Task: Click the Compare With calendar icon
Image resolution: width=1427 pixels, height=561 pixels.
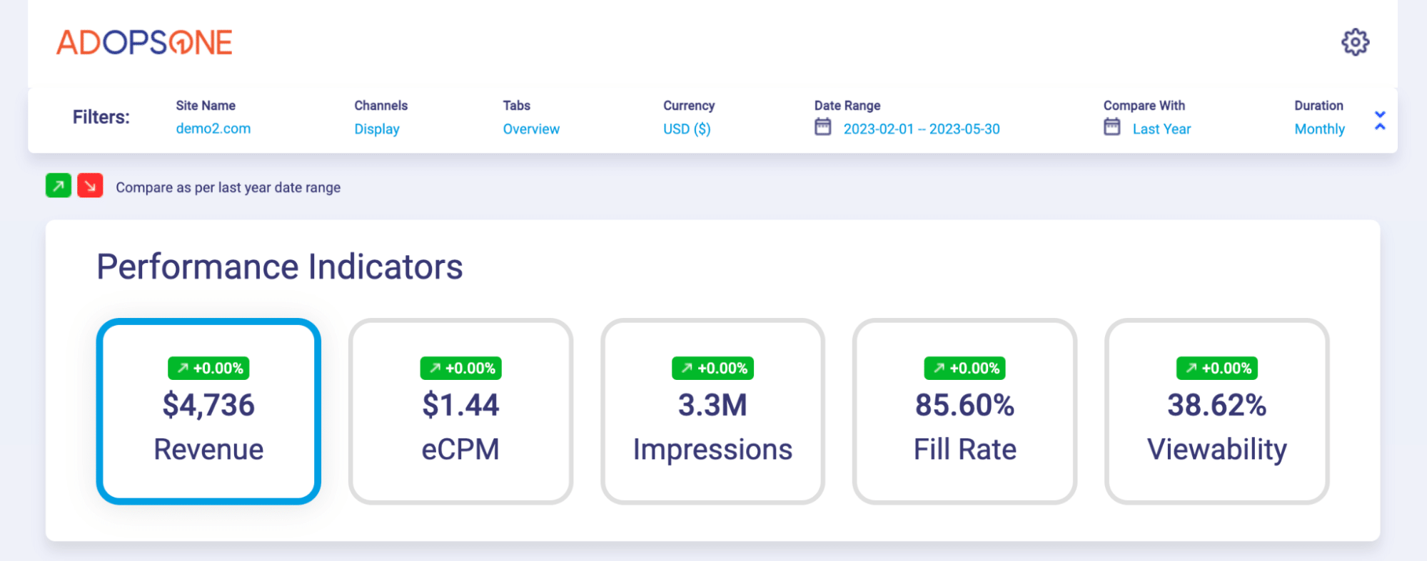Action: [x=1111, y=128]
